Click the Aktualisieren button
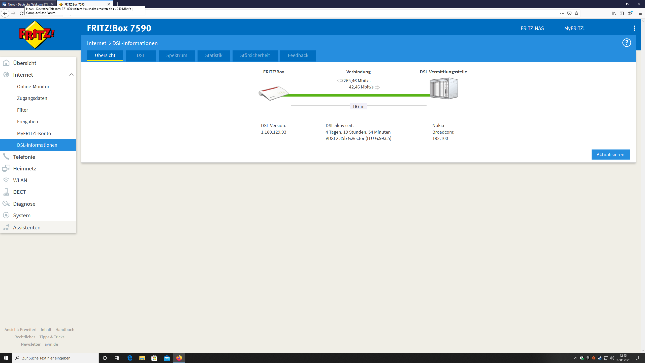The width and height of the screenshot is (645, 363). click(610, 154)
